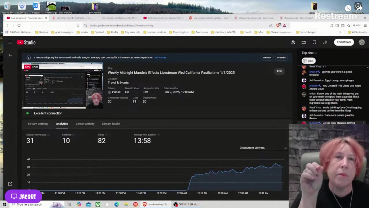Click the Average view duration help icon
The image size is (369, 208).
tap(158, 135)
